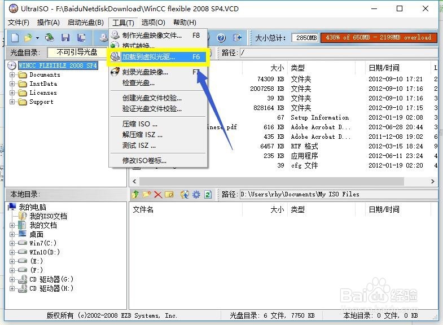The width and height of the screenshot is (443, 325).
Task: Click the image list horizontal scrollbar track
Action: click(283, 181)
